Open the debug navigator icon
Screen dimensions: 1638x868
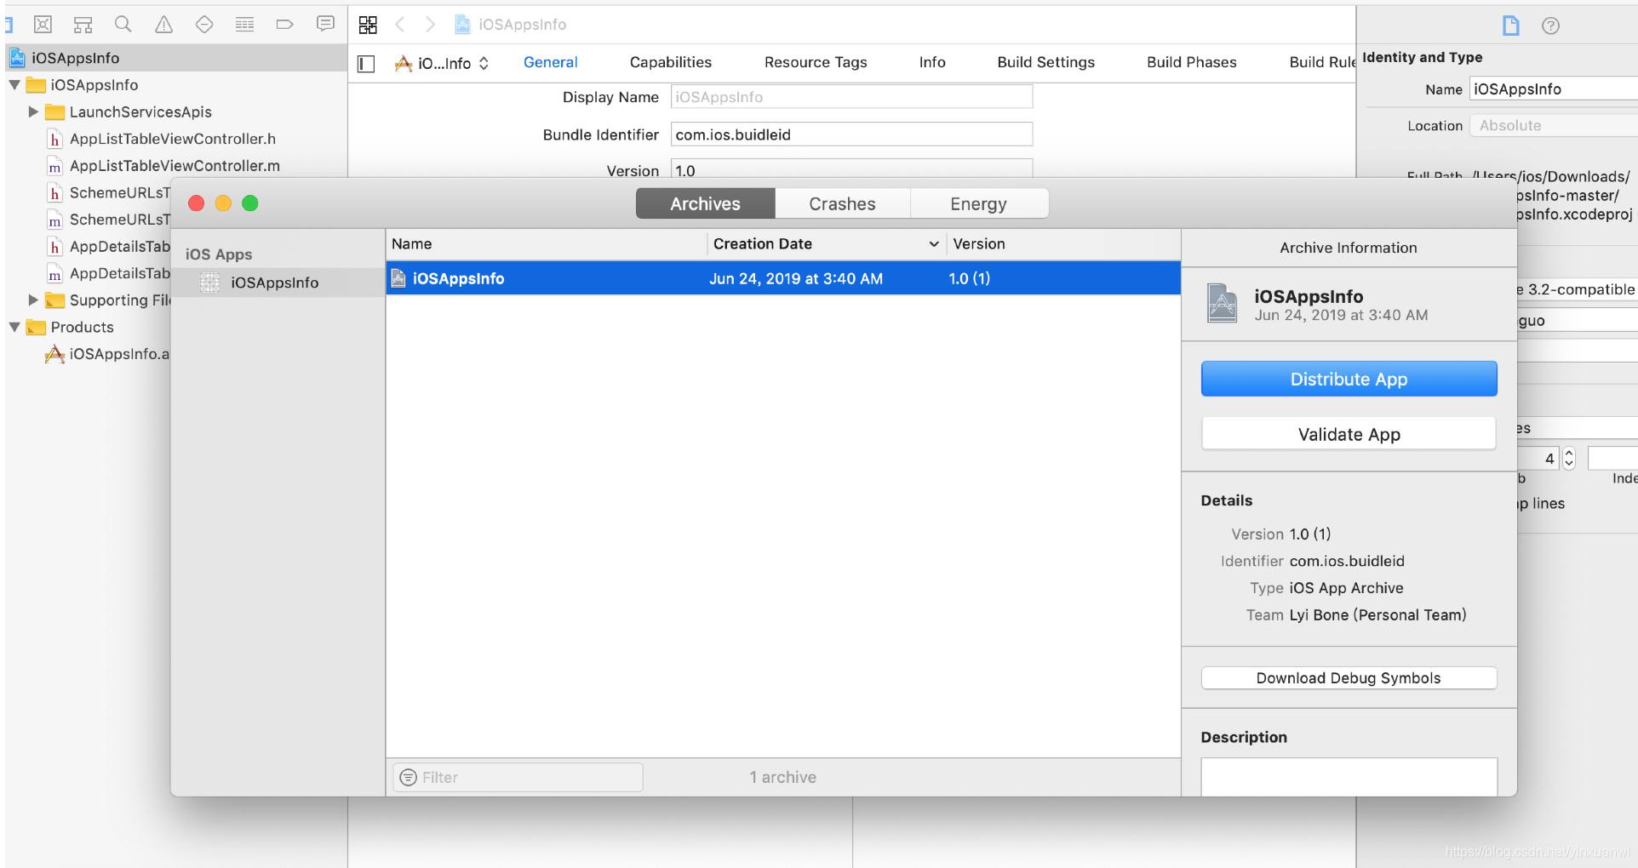coord(244,25)
